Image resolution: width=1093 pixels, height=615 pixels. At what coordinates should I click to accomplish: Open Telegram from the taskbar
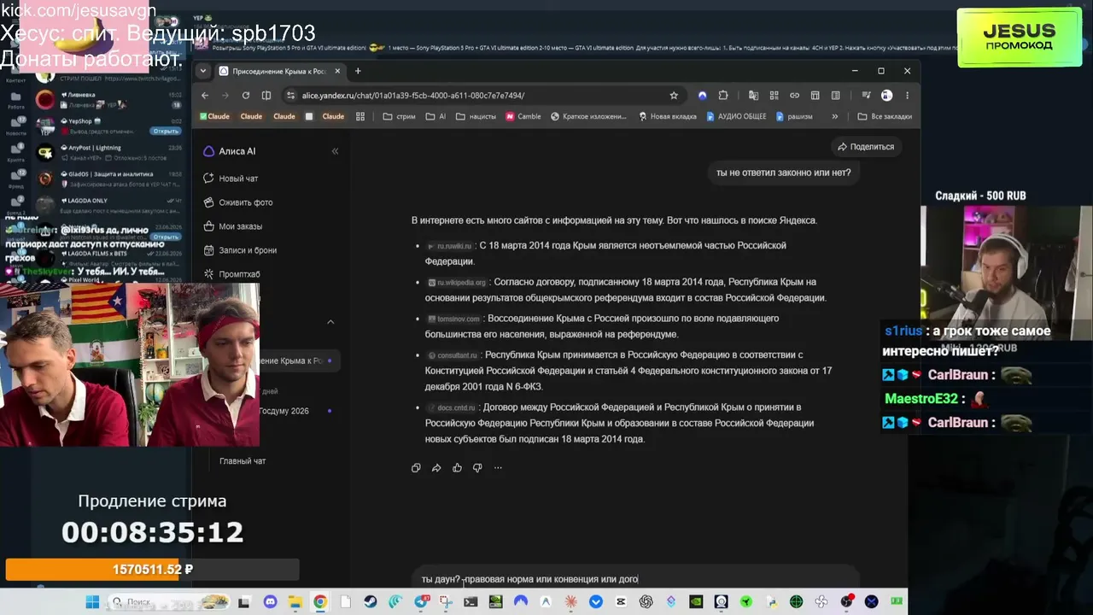tap(421, 602)
